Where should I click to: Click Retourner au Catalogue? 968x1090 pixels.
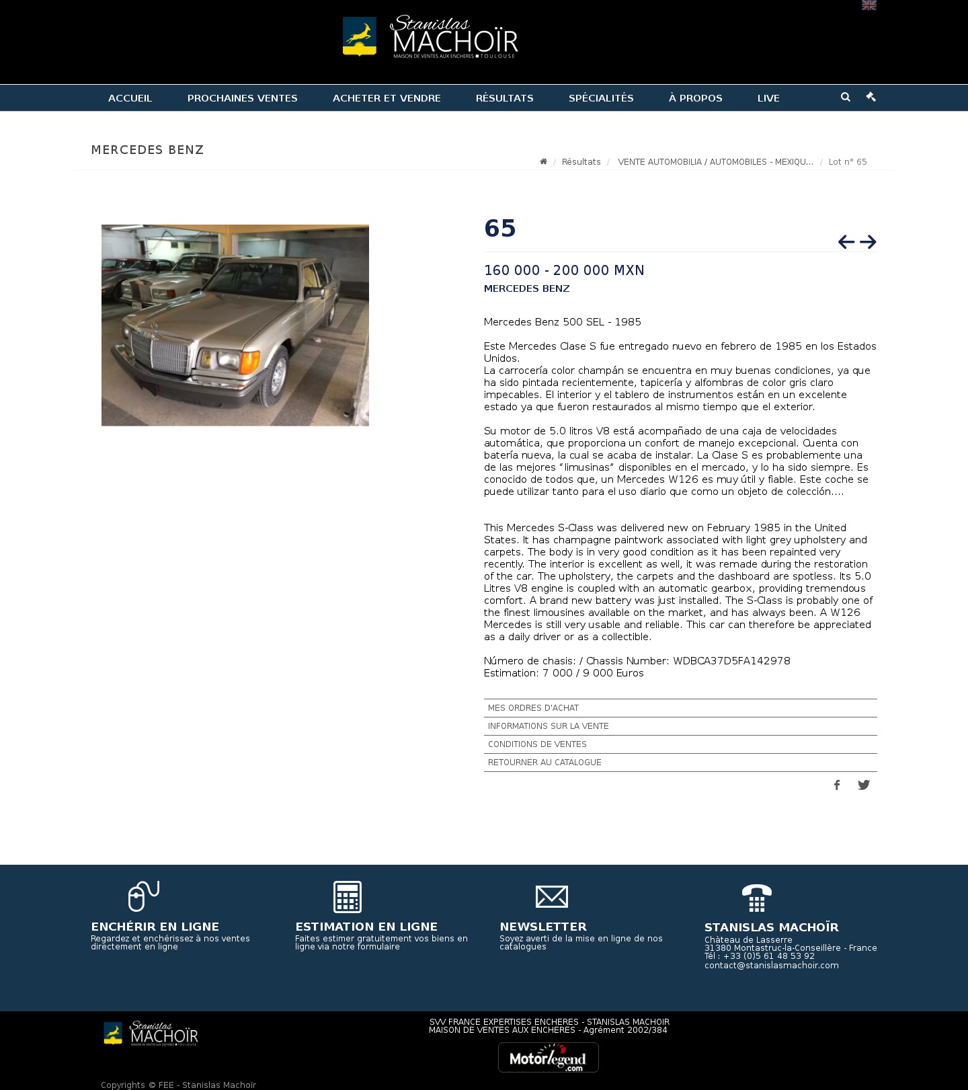(680, 763)
